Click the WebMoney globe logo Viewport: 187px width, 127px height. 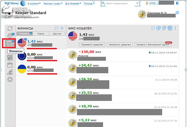click(23, 3)
